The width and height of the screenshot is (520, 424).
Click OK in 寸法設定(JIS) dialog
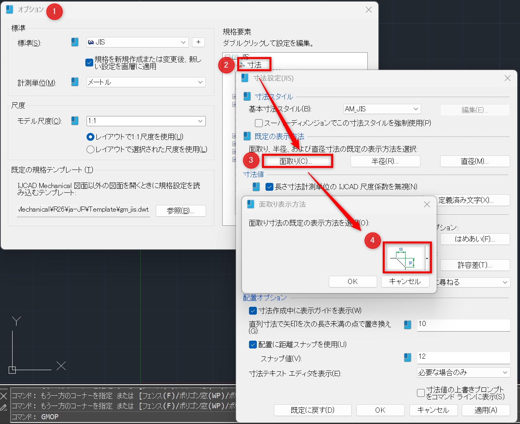(x=380, y=410)
